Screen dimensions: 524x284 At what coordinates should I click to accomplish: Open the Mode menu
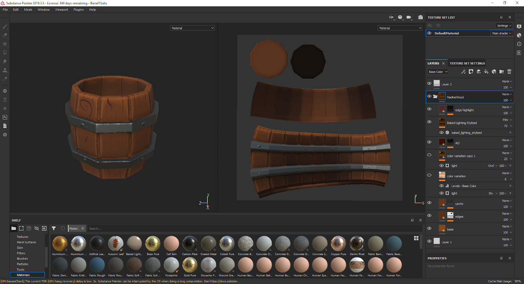[28, 9]
